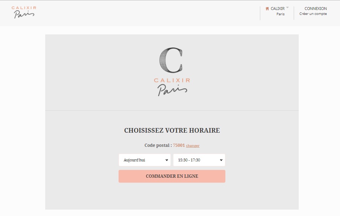This screenshot has width=340, height=216.
Task: Click the small Paris script in header logo
Action: click(24, 15)
